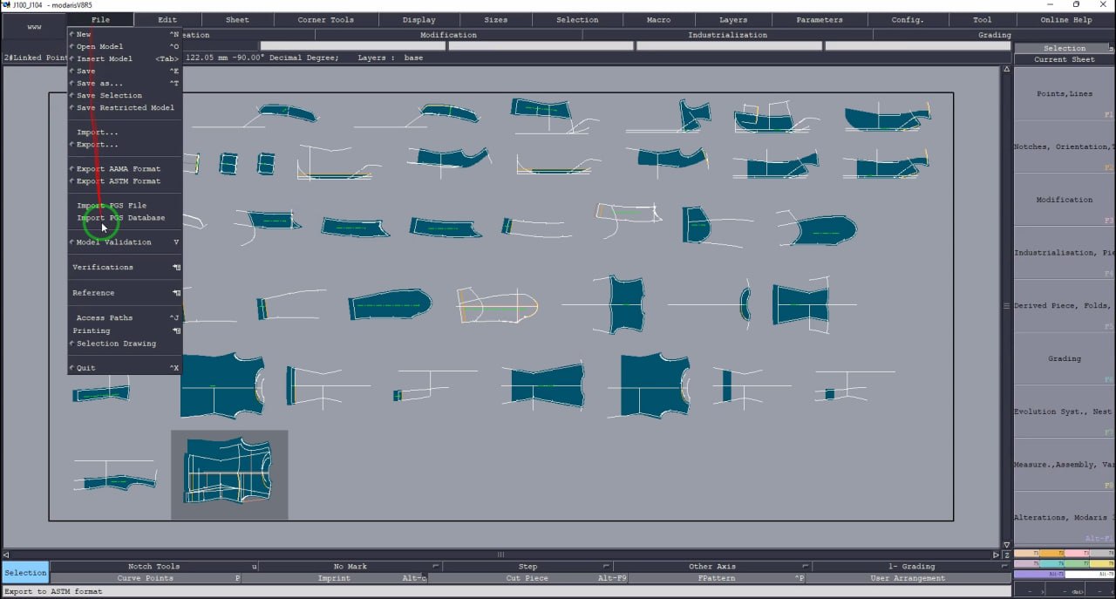Expand the Printing submenu
Image resolution: width=1116 pixels, height=599 pixels.
tap(125, 330)
